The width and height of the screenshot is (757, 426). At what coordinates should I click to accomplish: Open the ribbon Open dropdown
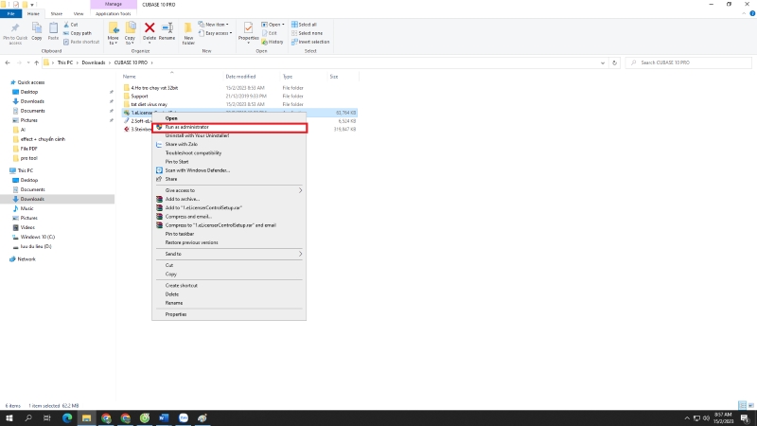(x=273, y=25)
